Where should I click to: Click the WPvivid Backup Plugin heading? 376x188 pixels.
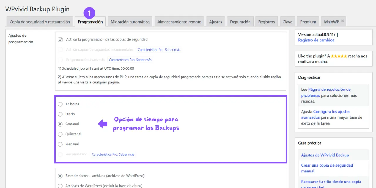pyautogui.click(x=37, y=9)
